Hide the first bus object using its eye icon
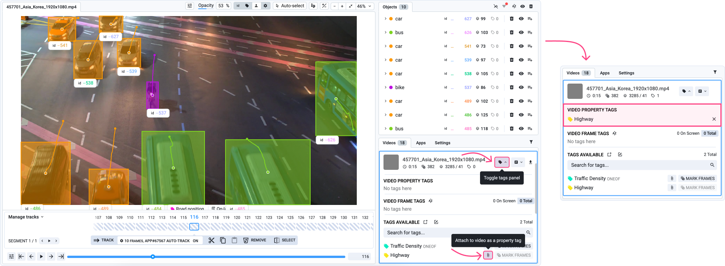The width and height of the screenshot is (725, 266). tap(521, 32)
